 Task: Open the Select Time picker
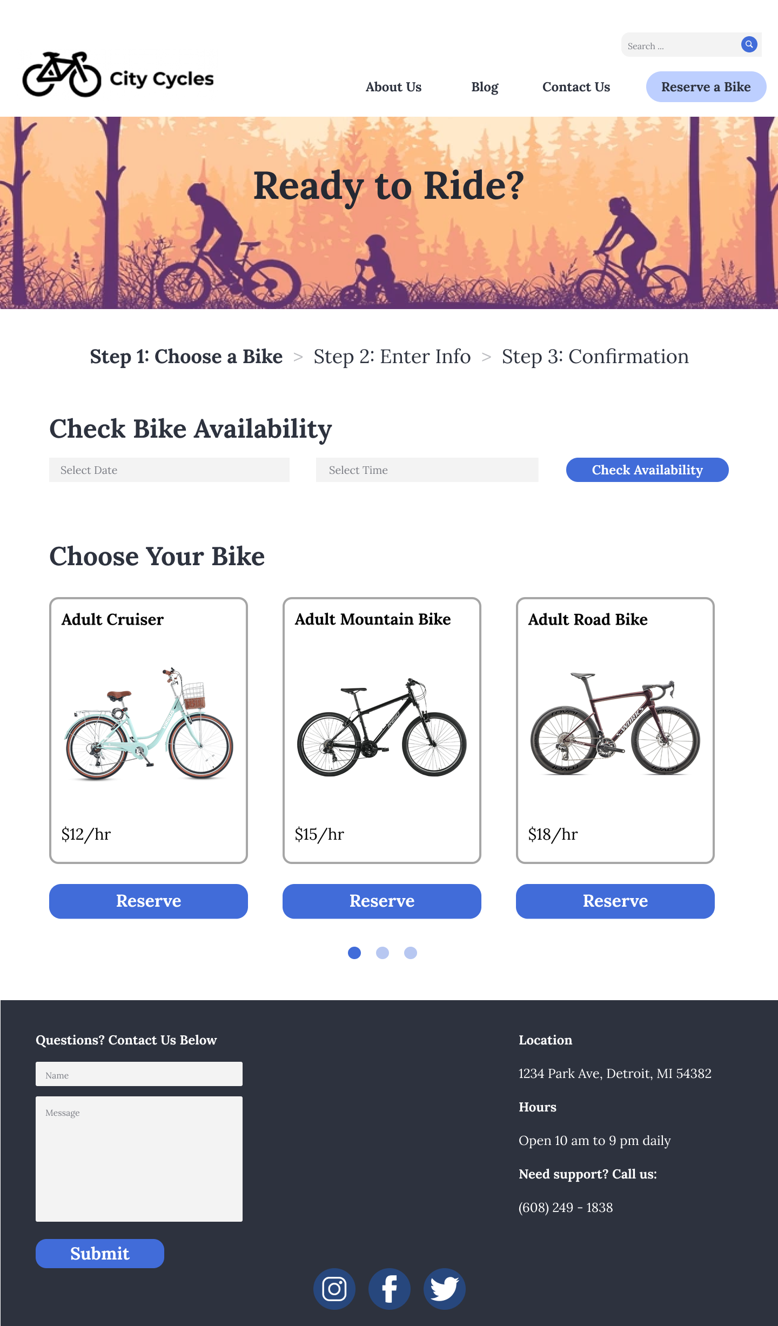point(427,470)
